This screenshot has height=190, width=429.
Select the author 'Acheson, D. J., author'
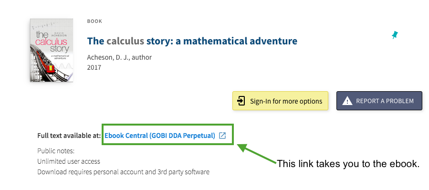point(119,57)
